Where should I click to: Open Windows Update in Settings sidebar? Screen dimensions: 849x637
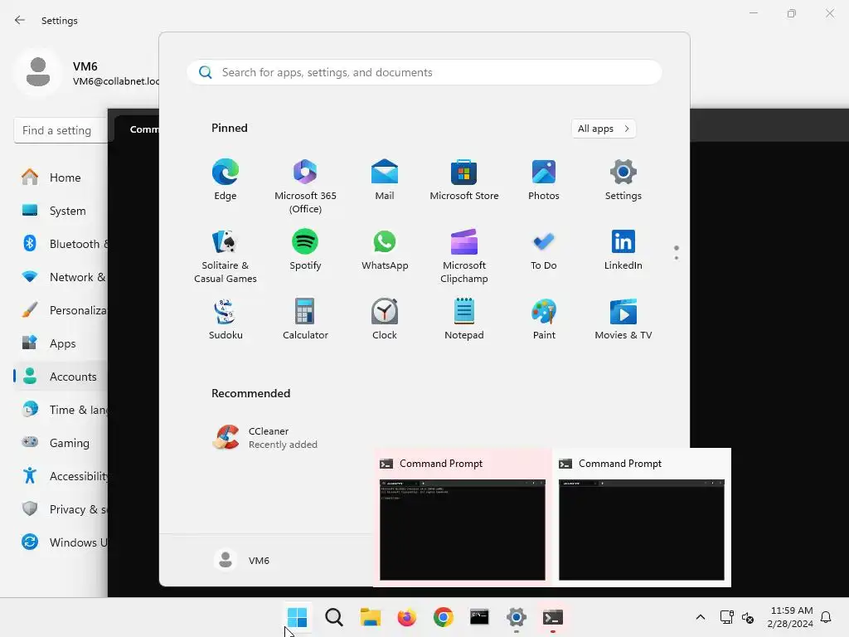(61, 542)
